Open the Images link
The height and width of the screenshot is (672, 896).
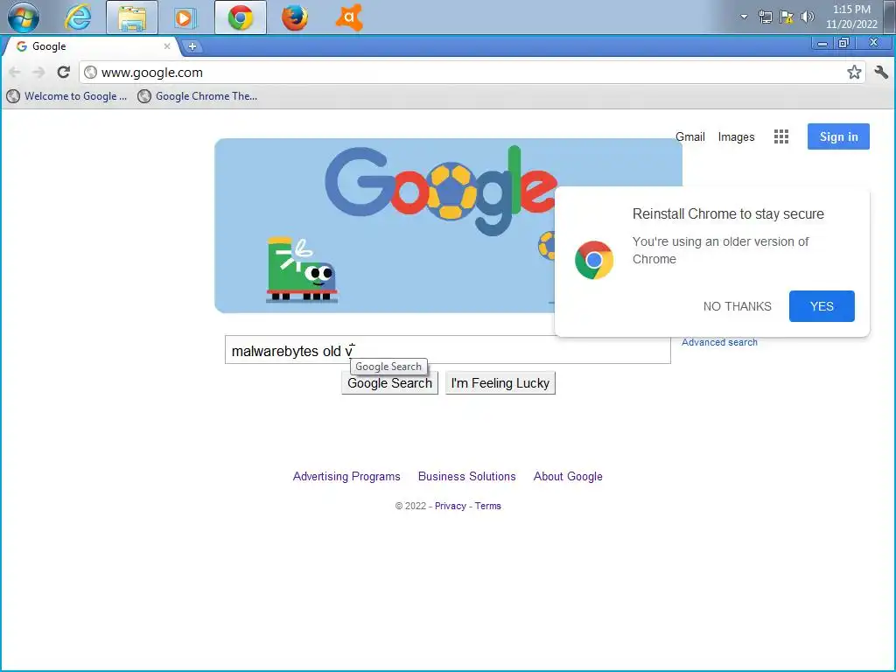point(736,136)
